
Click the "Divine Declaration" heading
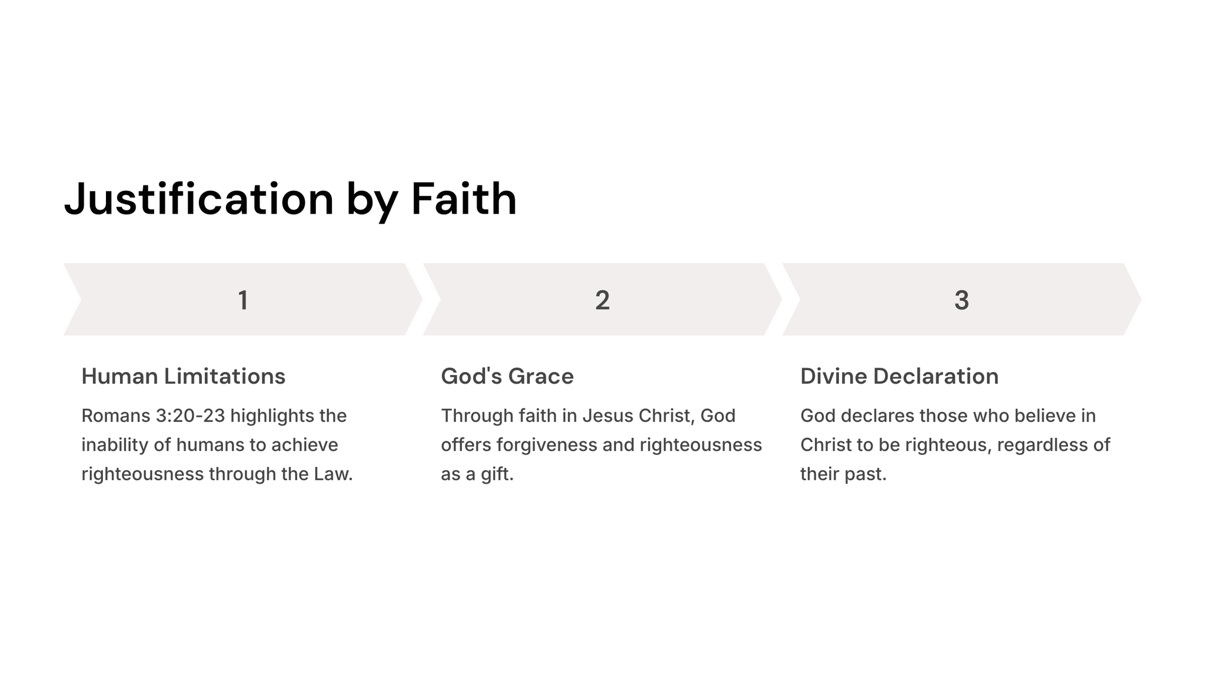coord(899,377)
